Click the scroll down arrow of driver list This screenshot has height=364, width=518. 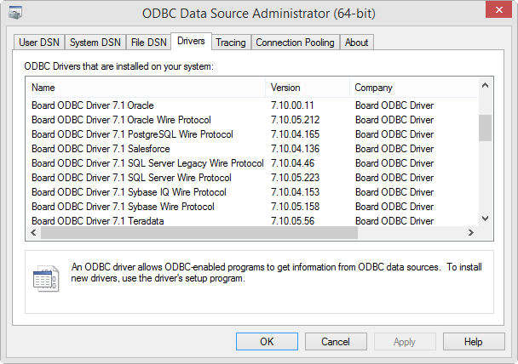(485, 219)
